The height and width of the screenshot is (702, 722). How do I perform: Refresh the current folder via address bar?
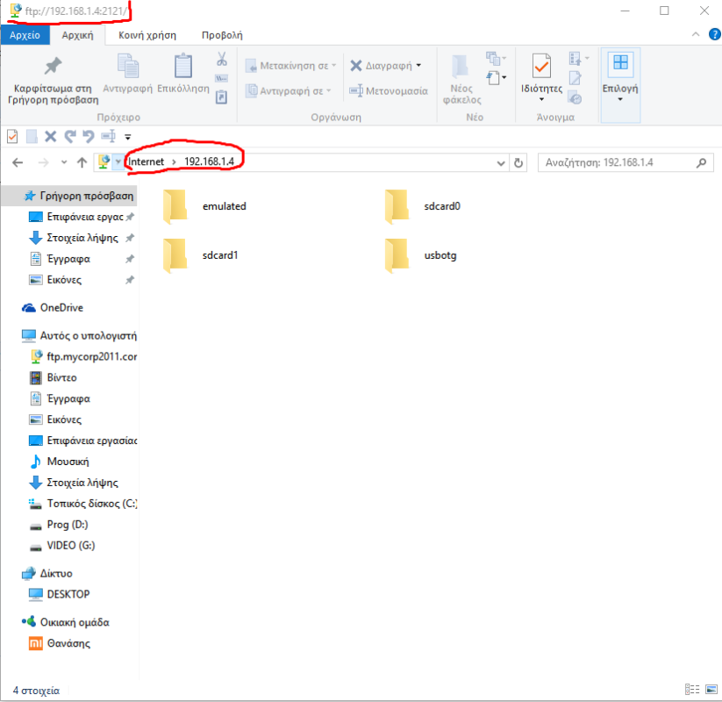518,162
